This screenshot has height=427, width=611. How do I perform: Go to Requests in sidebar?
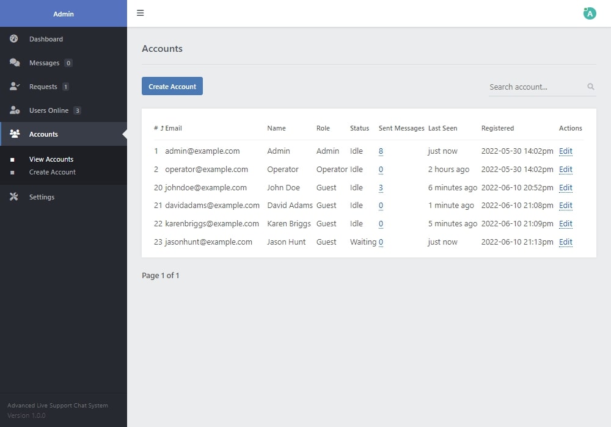[x=64, y=87]
